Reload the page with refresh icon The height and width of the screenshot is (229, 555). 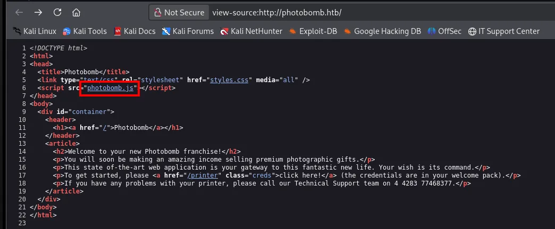(57, 13)
